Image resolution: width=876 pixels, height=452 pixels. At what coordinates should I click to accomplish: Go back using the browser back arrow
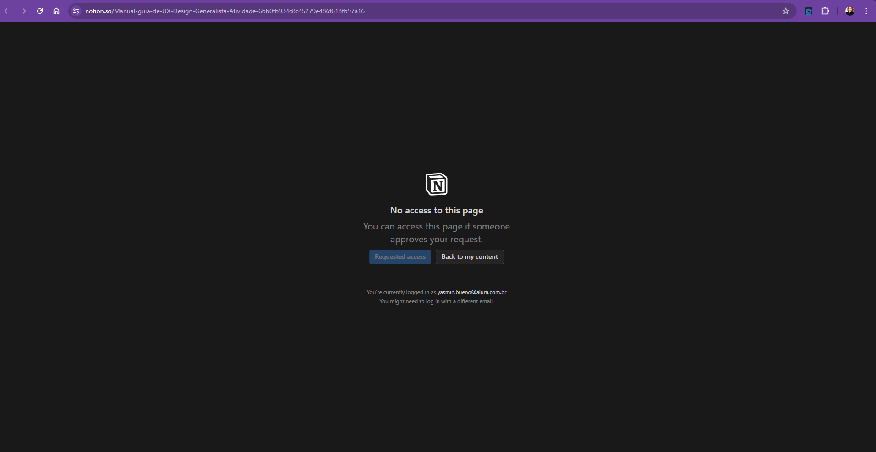[x=7, y=11]
